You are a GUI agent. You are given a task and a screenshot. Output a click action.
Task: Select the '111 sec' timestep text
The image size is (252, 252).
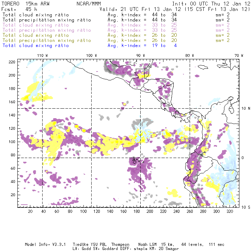click(x=216, y=245)
